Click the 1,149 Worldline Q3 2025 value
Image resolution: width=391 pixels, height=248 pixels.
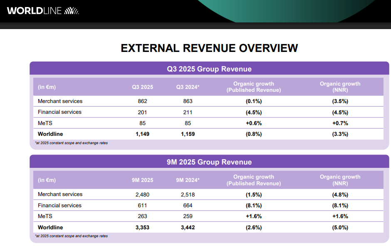[142, 134]
